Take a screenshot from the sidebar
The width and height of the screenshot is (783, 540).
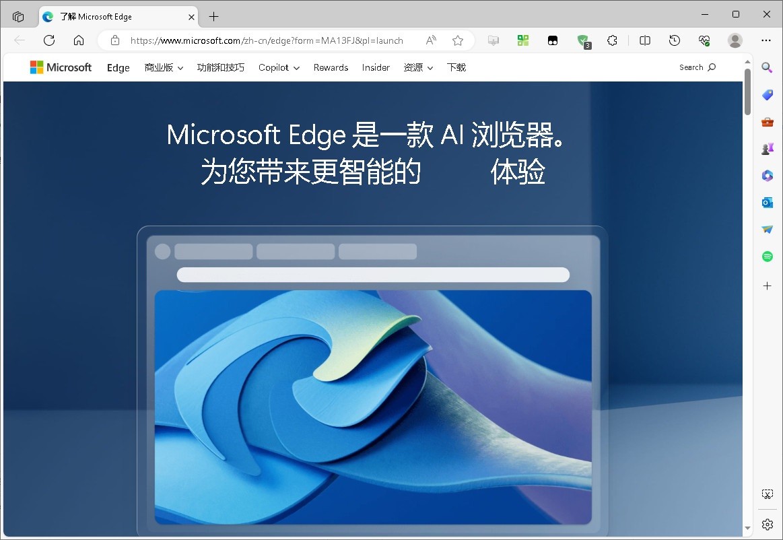coord(767,494)
